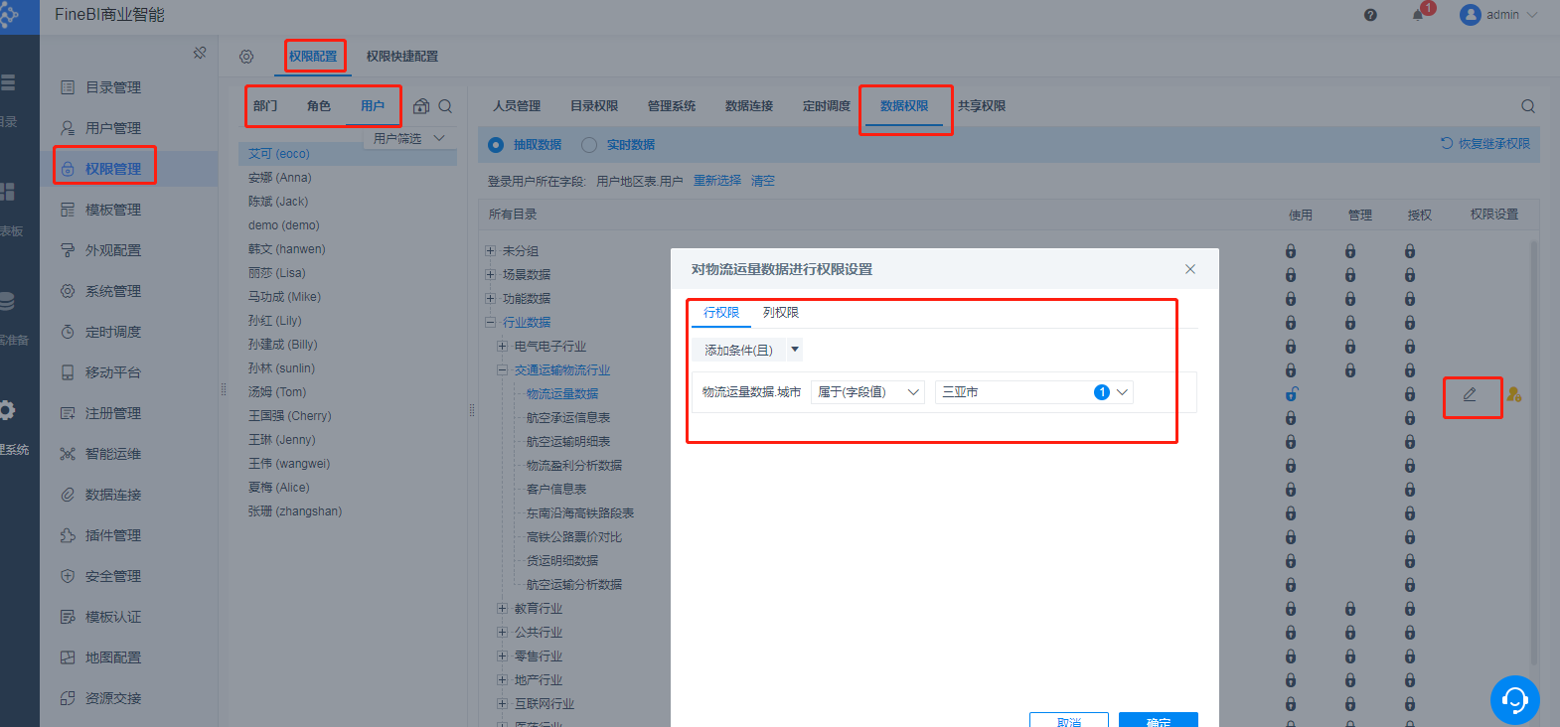The width and height of the screenshot is (1560, 727).
Task: Open 系统管理 in the sidebar menu
Action: point(113,291)
